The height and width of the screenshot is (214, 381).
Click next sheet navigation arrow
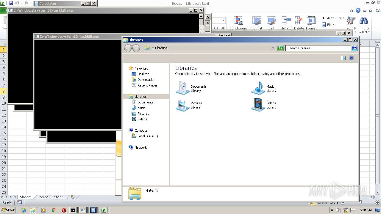coord(10,197)
